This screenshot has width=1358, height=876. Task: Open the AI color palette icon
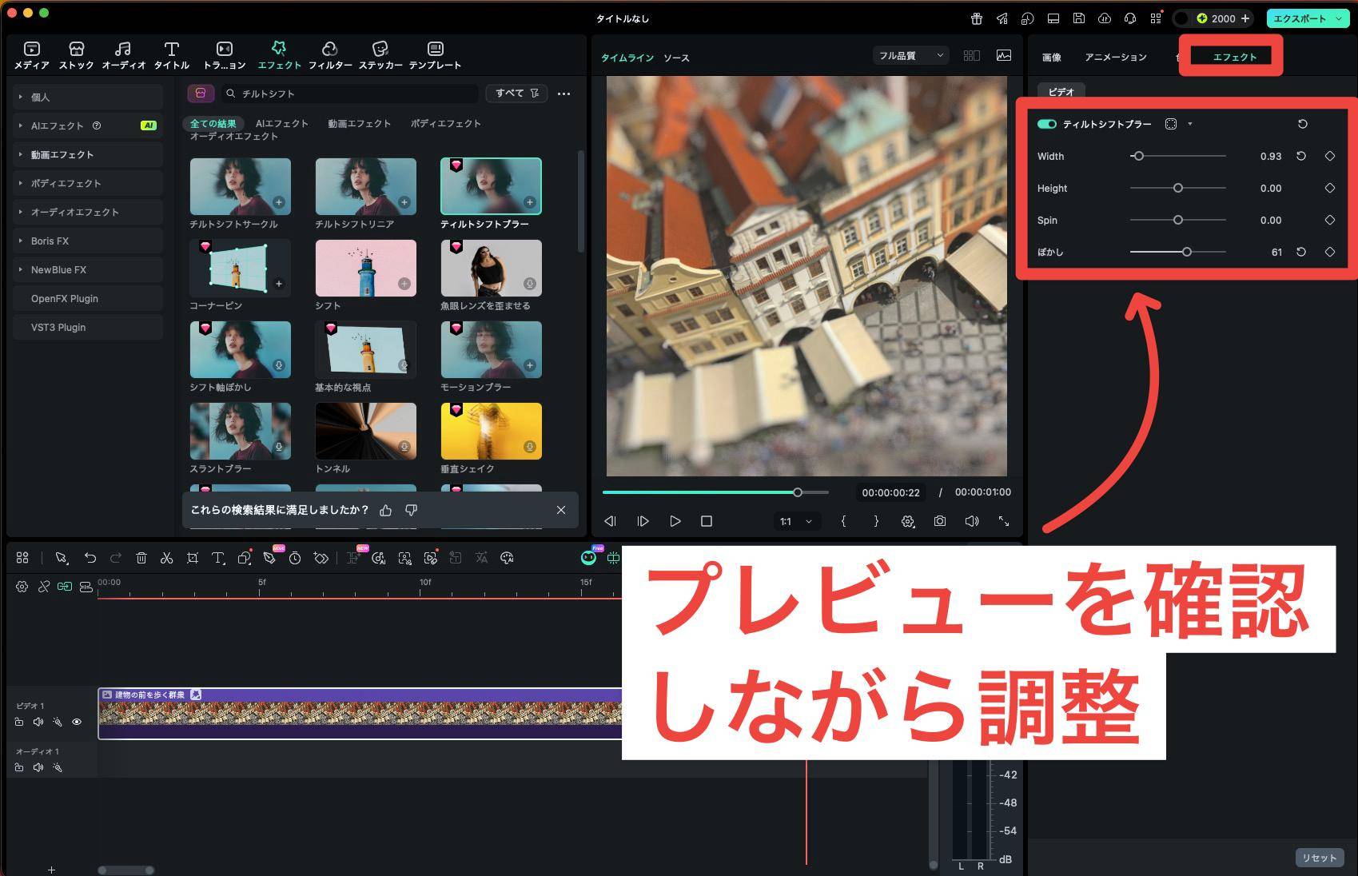(507, 558)
